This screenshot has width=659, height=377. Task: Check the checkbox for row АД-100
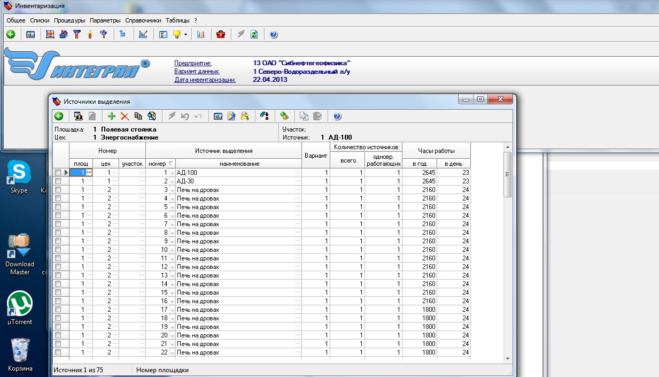coord(58,173)
